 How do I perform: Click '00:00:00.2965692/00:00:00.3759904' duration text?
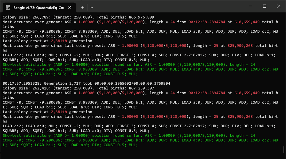[132, 83]
